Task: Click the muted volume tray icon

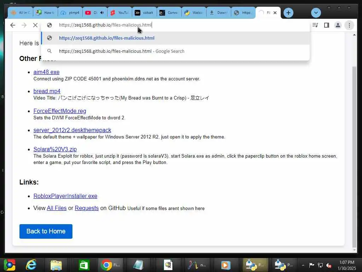Action: click(329, 265)
